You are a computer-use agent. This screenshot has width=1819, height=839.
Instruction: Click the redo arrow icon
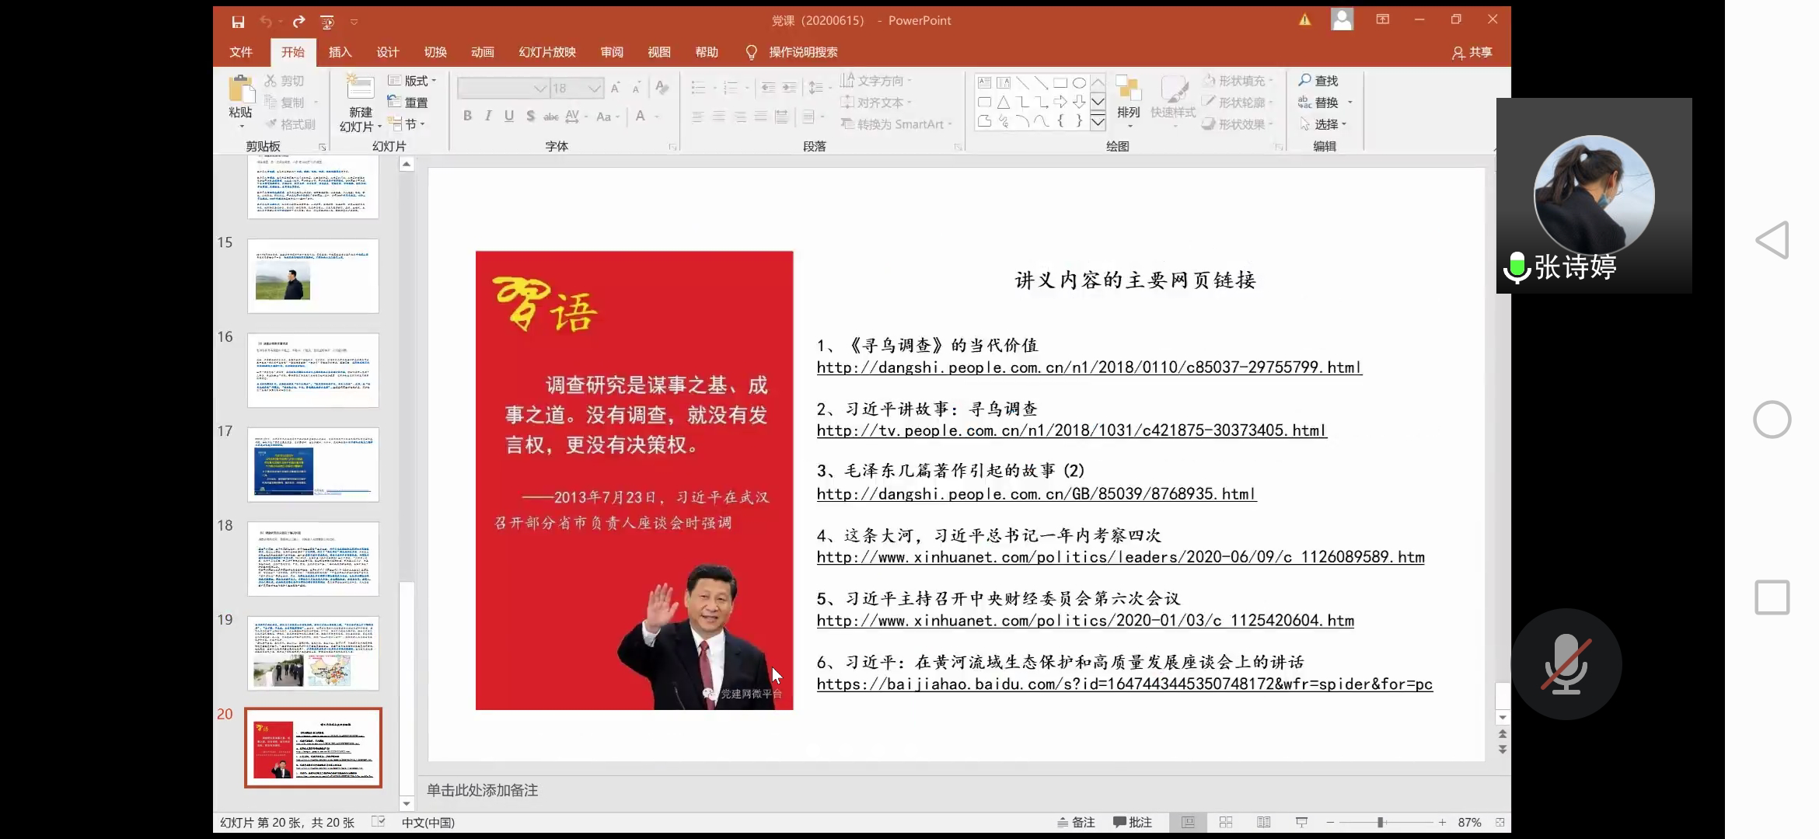click(x=299, y=22)
